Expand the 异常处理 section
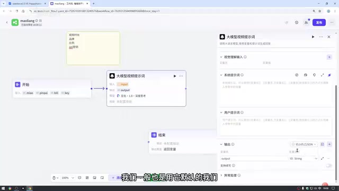 (221, 176)
